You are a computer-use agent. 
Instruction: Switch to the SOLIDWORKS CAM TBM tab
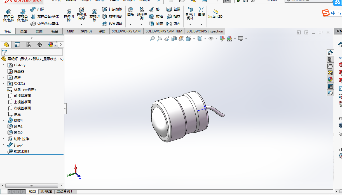click(164, 31)
